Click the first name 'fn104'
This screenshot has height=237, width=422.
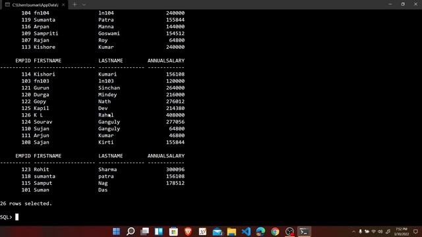click(42, 13)
